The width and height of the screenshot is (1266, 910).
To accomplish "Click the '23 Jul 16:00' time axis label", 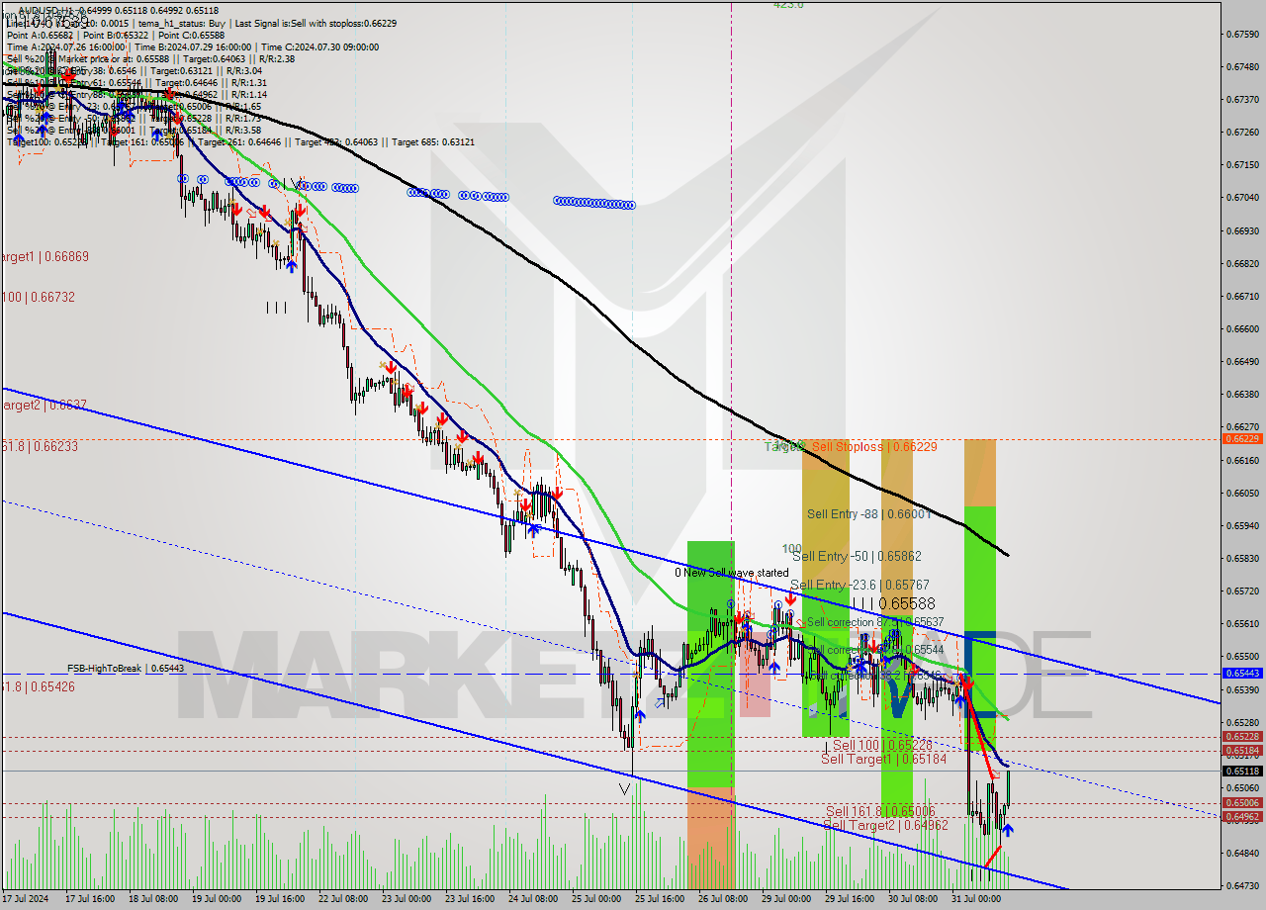I will [x=468, y=899].
